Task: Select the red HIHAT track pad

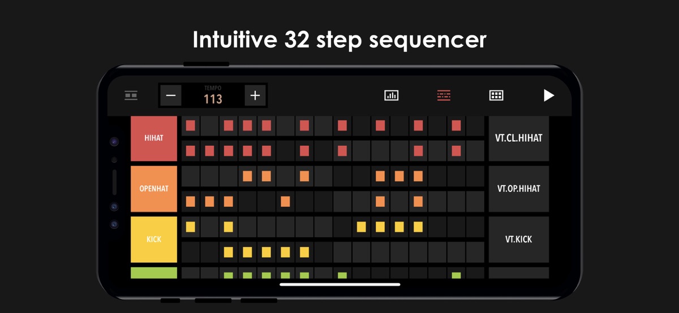Action: pos(154,138)
